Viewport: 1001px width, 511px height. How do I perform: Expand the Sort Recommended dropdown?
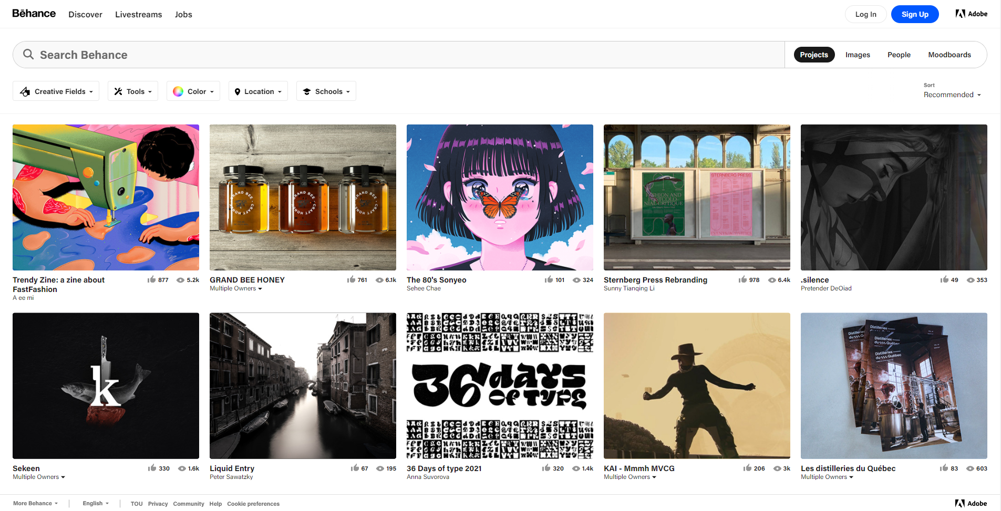click(x=952, y=95)
